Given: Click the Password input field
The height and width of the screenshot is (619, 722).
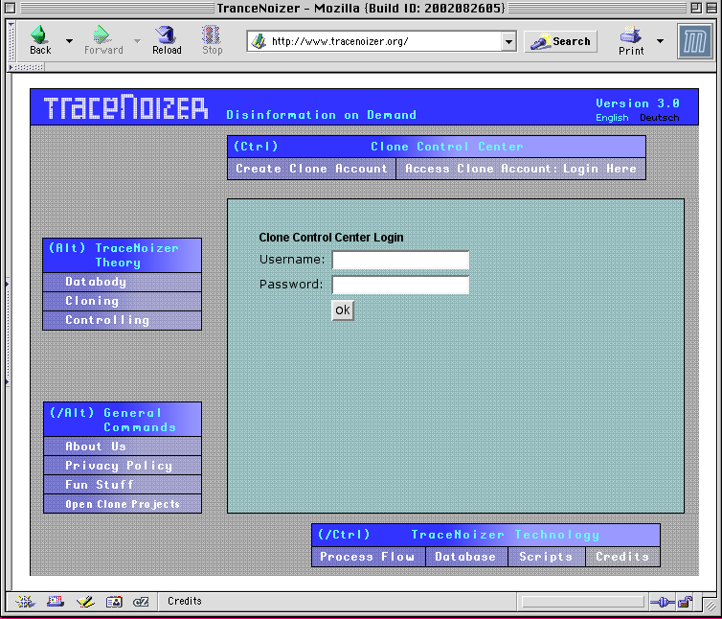Looking at the screenshot, I should click(400, 285).
